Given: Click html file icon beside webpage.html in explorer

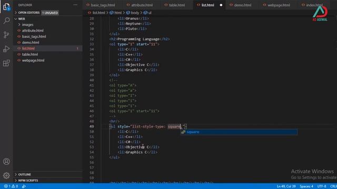Looking at the screenshot, I should (x=19, y=60).
